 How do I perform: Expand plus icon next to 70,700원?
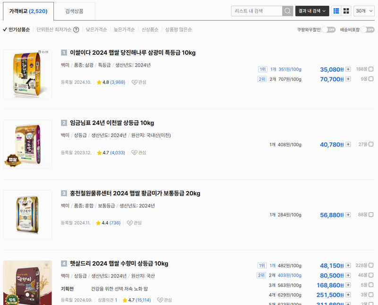click(348, 79)
